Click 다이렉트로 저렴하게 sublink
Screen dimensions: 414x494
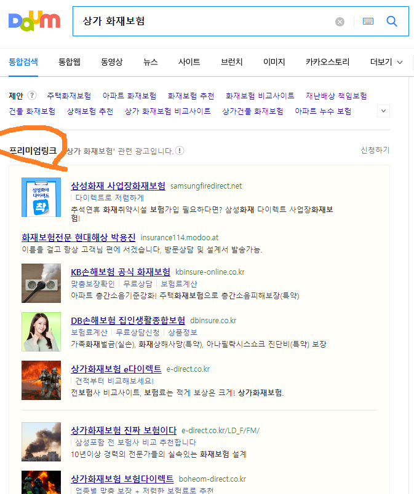pos(109,198)
